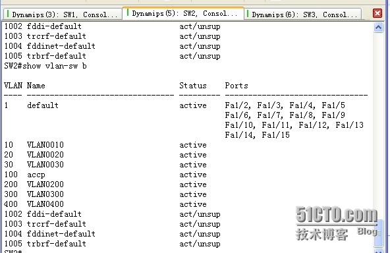Click 'active' status for VLAN 1 default

[x=193, y=105]
